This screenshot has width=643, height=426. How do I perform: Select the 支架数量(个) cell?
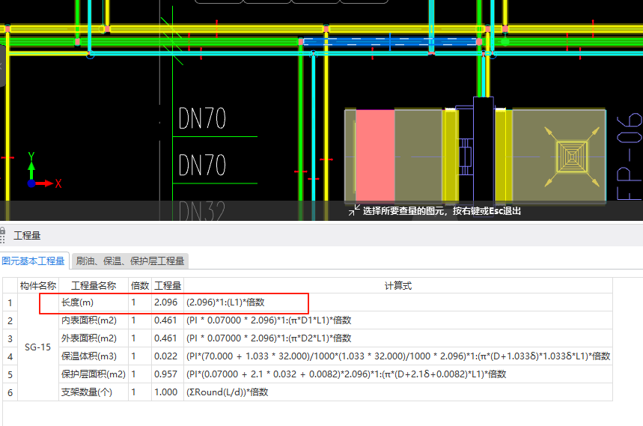tap(94, 392)
